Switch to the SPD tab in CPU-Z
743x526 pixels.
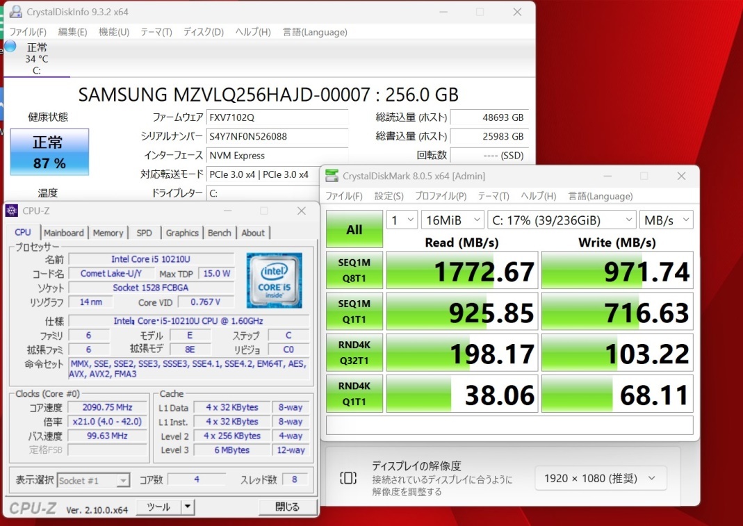coord(144,233)
